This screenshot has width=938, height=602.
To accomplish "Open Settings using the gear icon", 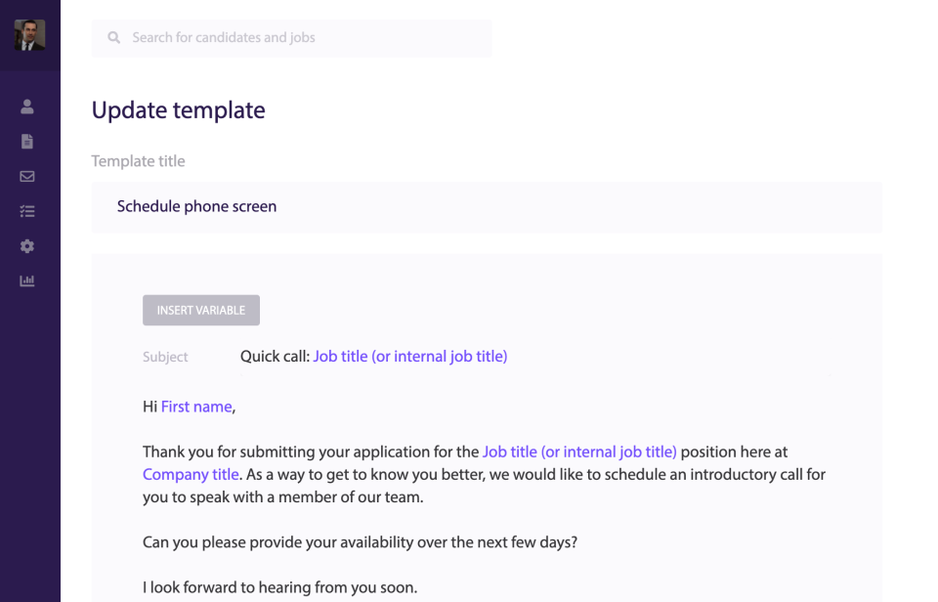I will 26,245.
